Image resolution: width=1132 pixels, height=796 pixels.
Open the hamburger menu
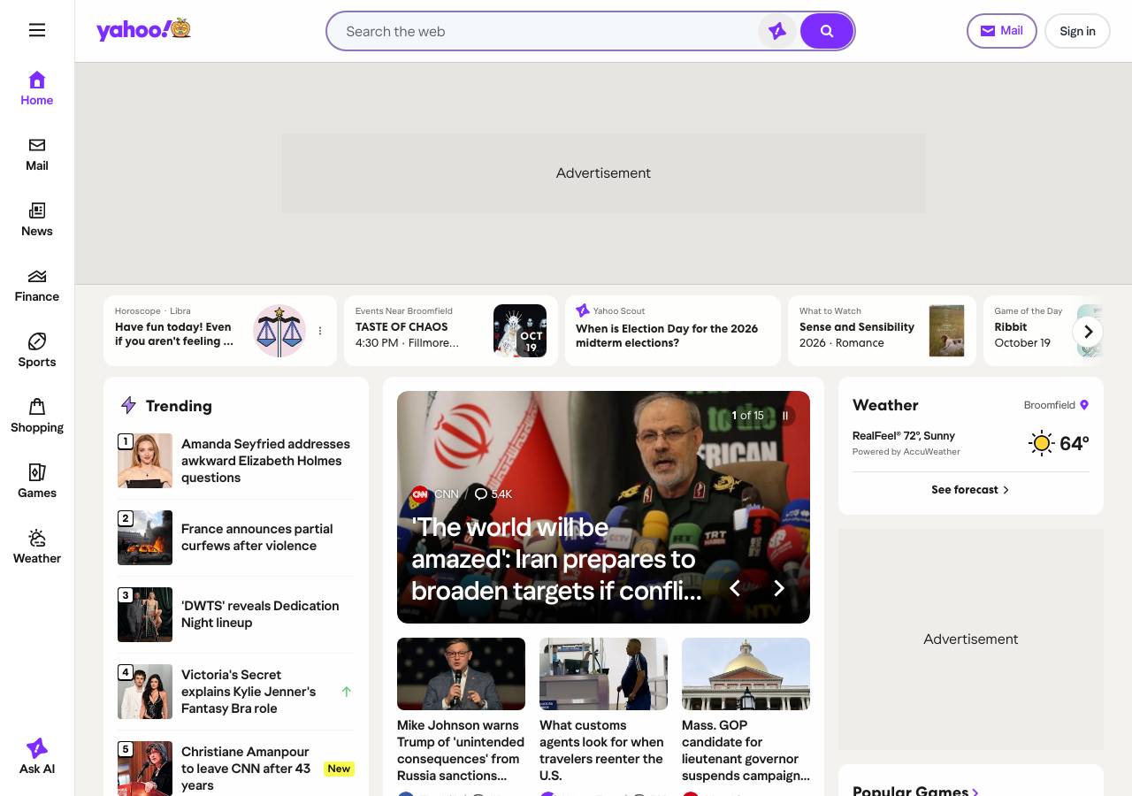tap(37, 30)
